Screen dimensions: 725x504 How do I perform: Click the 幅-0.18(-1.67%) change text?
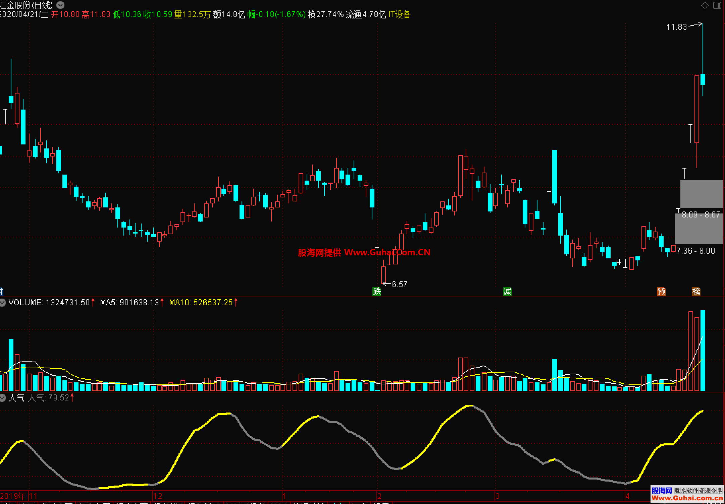tap(276, 14)
